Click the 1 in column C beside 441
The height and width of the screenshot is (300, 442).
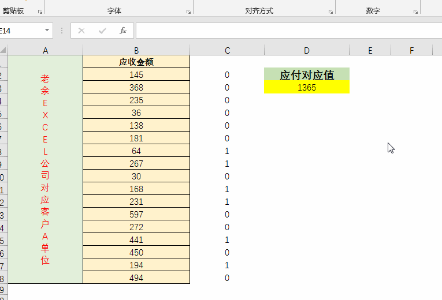click(x=227, y=239)
